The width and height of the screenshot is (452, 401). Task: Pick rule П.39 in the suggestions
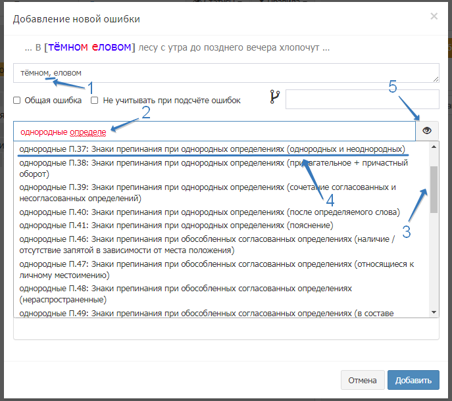click(x=212, y=193)
